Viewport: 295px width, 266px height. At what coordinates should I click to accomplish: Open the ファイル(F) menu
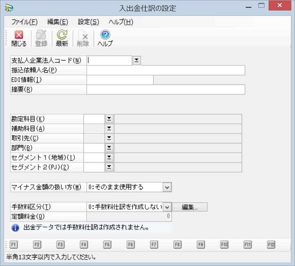coord(24,22)
